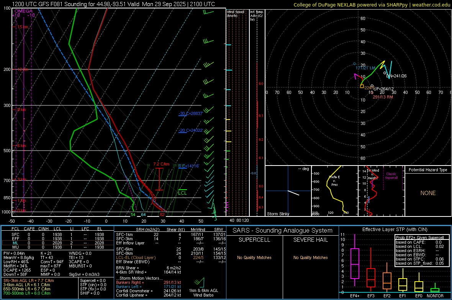Click the SARS - Sounding Analogue System title
452x300 pixels.
[x=282, y=230]
